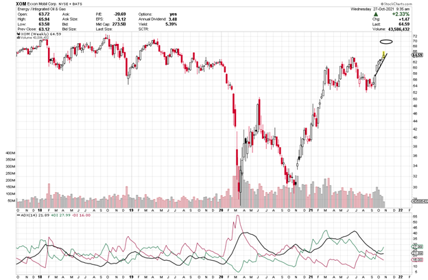This screenshot has height=280, width=428.
Task: Click the yellow highlighted latest weekly candle
Action: [384, 55]
